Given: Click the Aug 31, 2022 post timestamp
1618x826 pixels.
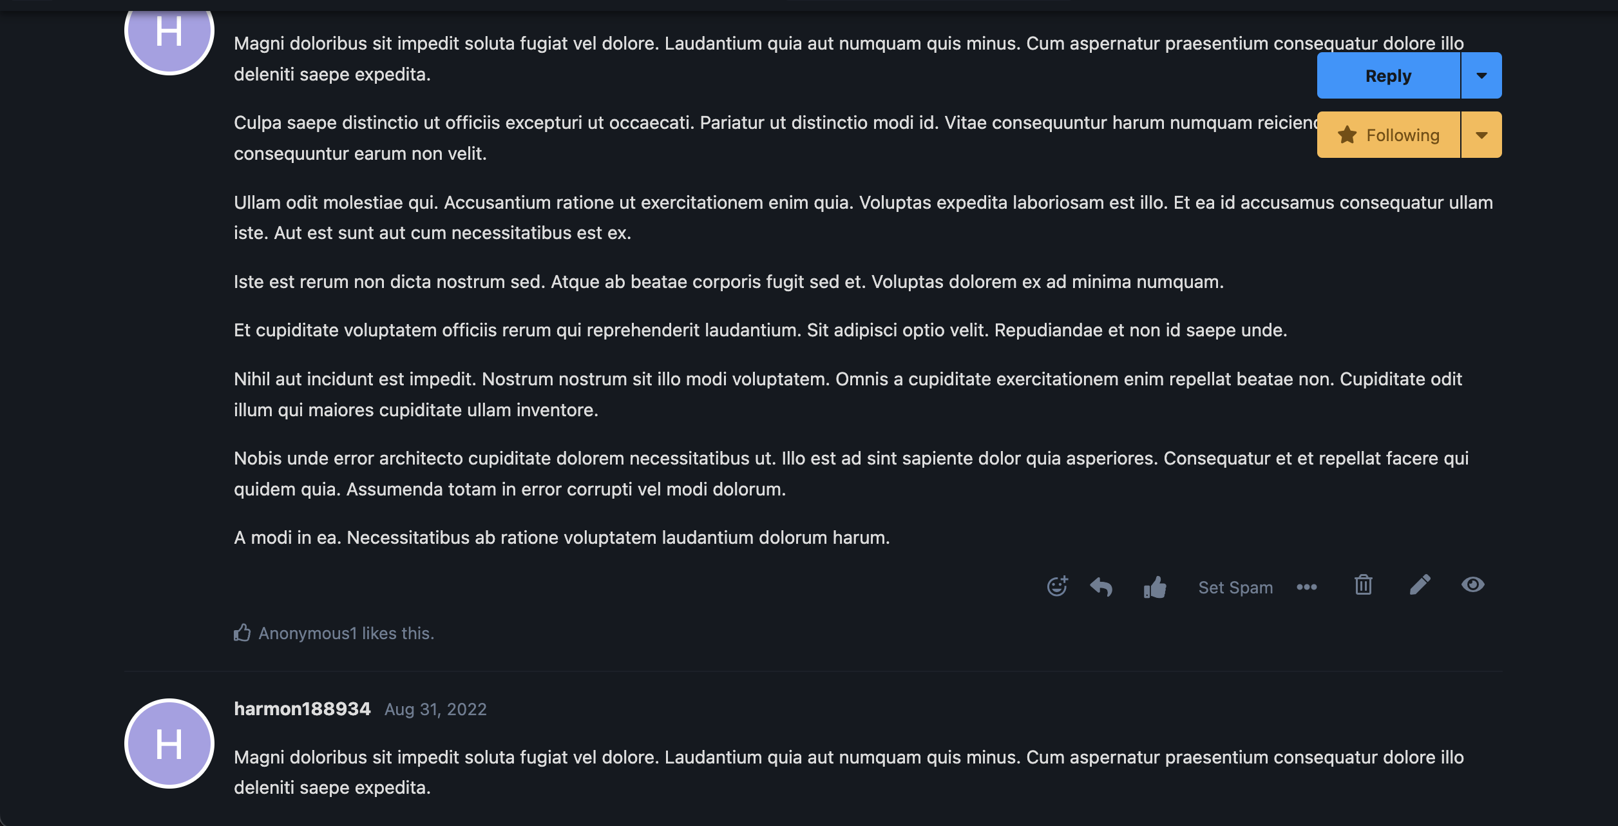Looking at the screenshot, I should point(435,709).
